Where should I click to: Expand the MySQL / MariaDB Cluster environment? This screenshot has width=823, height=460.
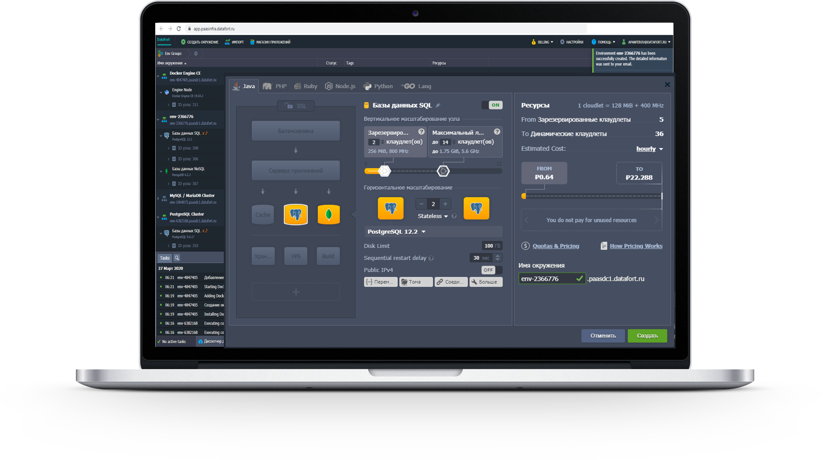pyautogui.click(x=158, y=198)
